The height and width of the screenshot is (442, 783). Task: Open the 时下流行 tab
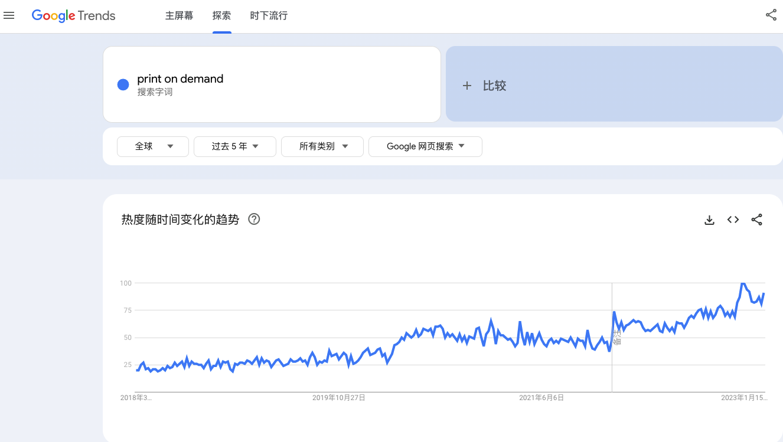click(269, 16)
